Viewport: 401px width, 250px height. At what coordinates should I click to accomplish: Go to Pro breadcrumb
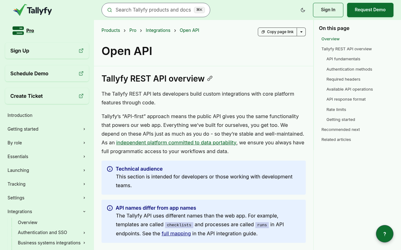[x=133, y=30]
